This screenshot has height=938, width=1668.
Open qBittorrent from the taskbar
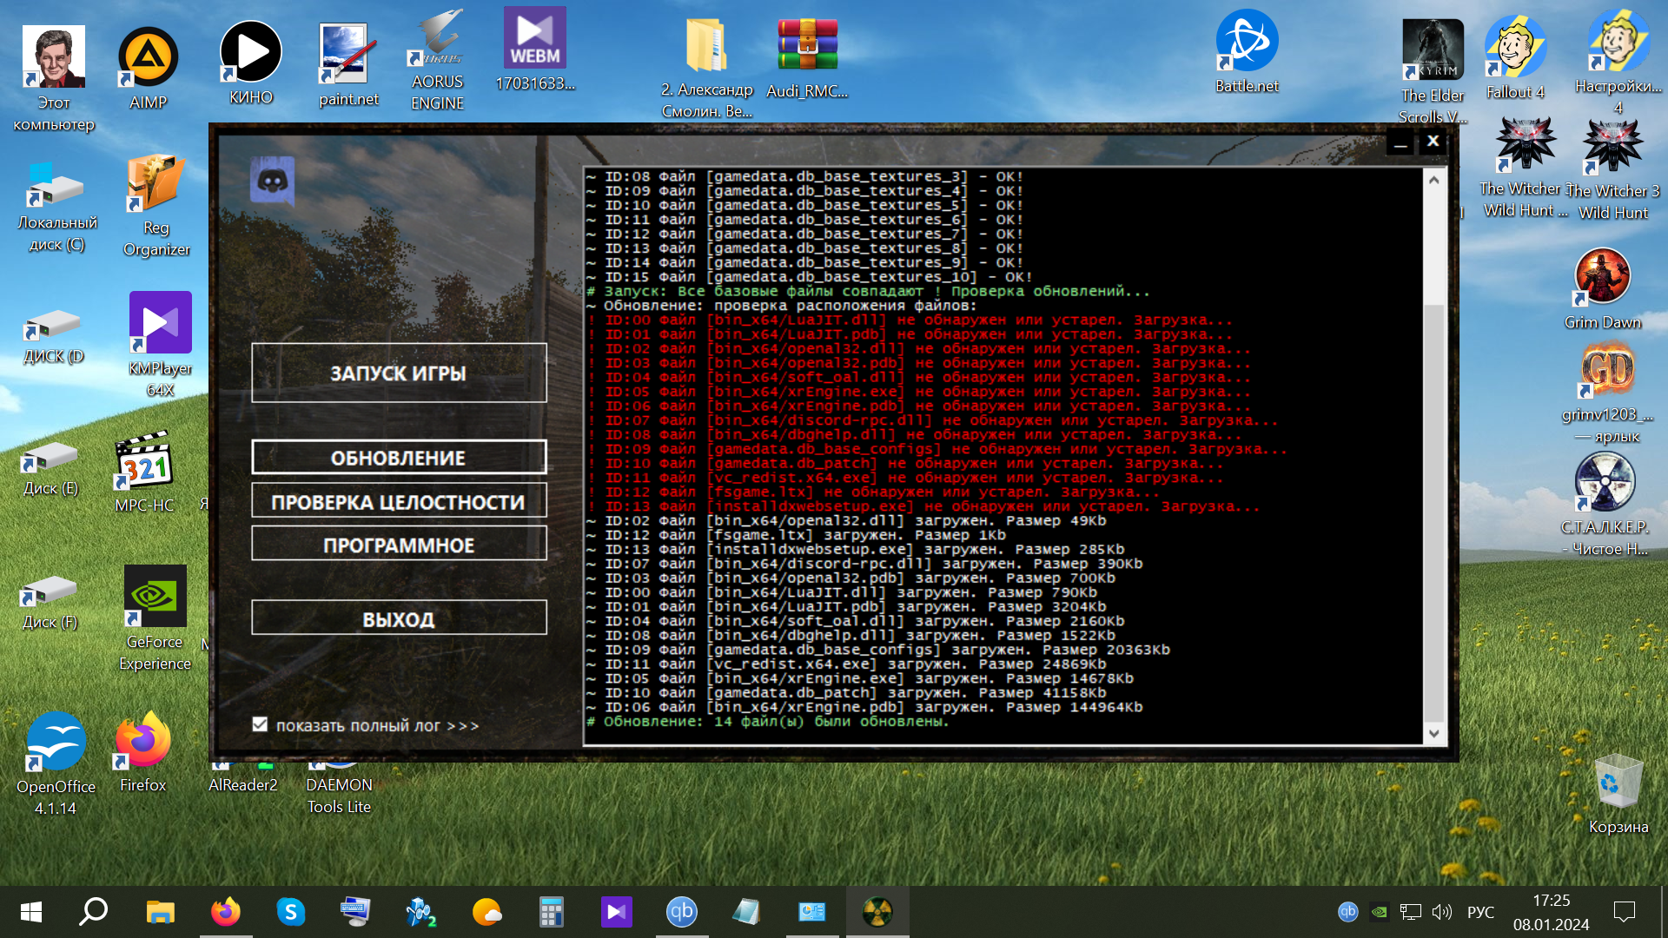[x=681, y=912]
